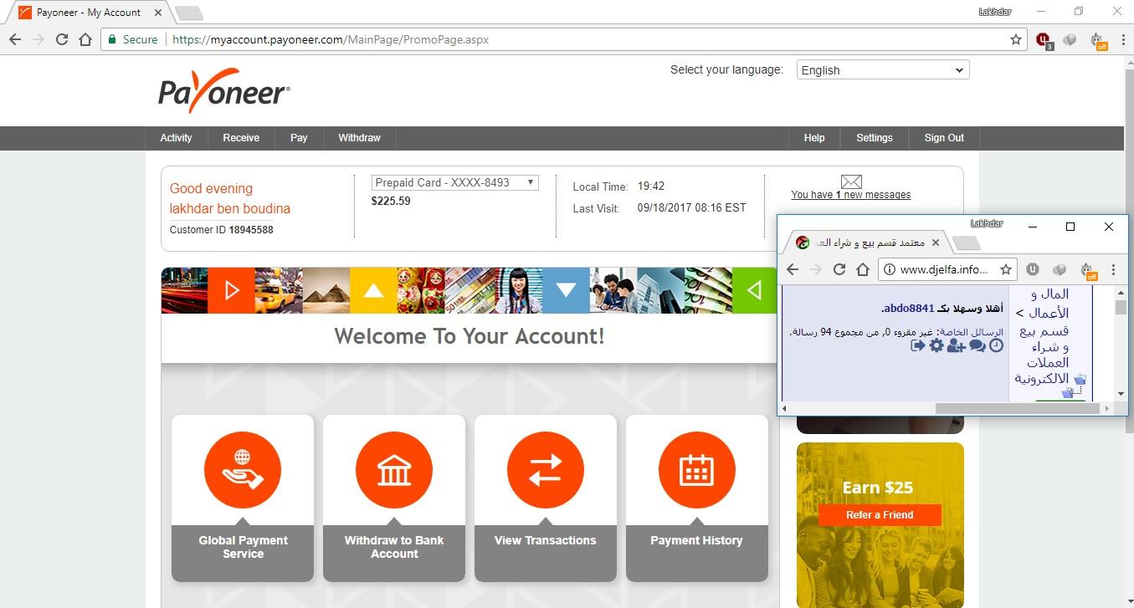Go back in the Payoneer browser window

click(x=15, y=39)
